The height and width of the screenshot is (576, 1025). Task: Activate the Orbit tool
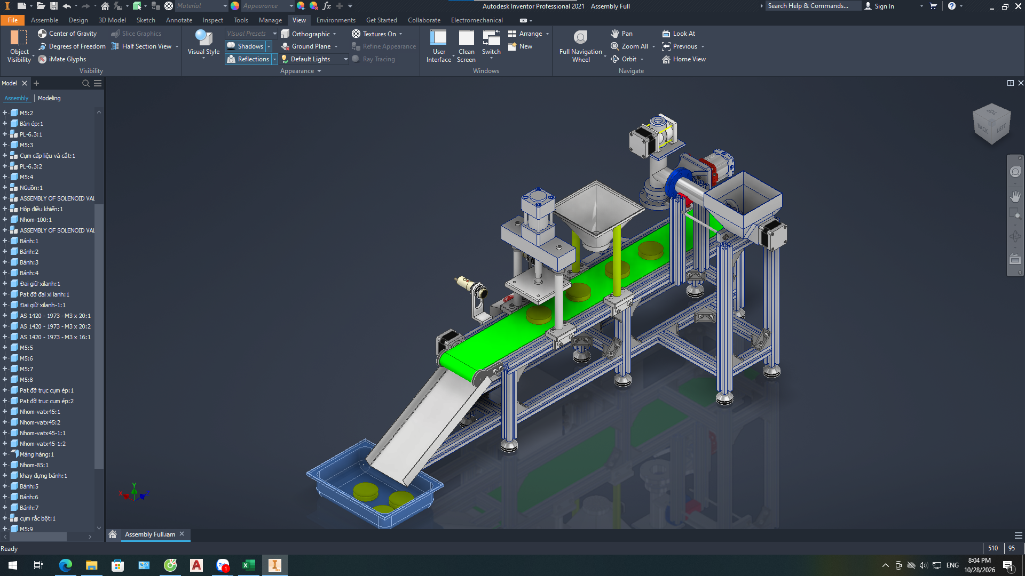(x=624, y=59)
